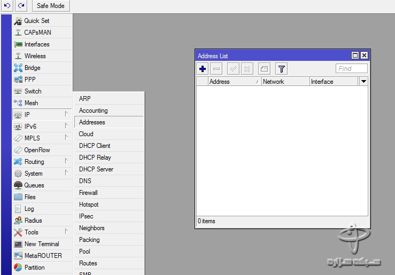Image resolution: width=395 pixels, height=275 pixels.
Task: Select DNS from IP submenu
Action: [x=109, y=181]
